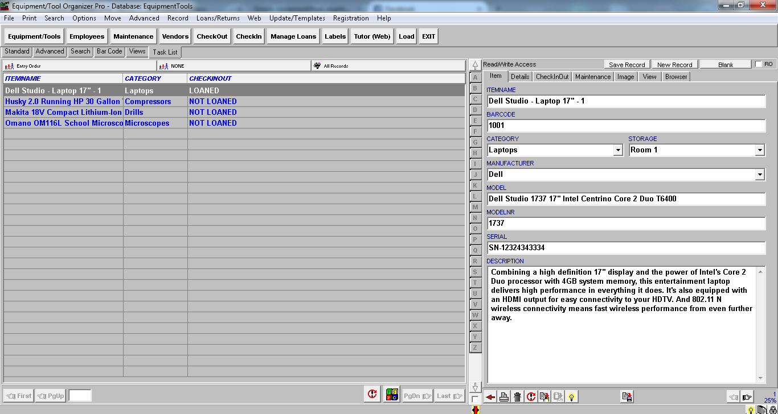This screenshot has height=414, width=778.
Task: Click the red refresh record icon
Action: click(530, 396)
